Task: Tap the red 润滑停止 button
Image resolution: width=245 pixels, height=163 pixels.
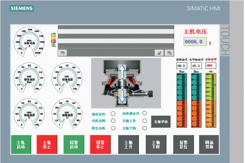Action: (100, 145)
